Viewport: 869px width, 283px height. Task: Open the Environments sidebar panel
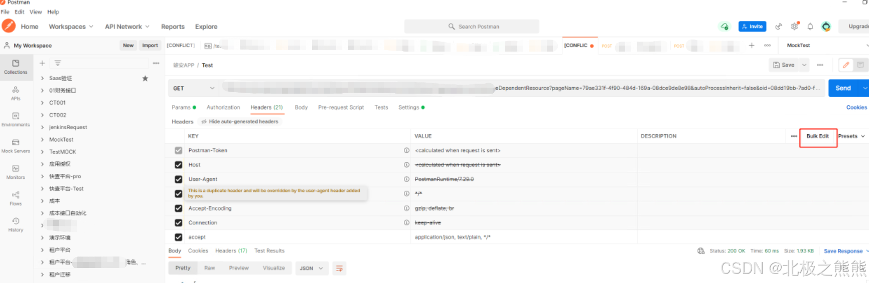(16, 119)
